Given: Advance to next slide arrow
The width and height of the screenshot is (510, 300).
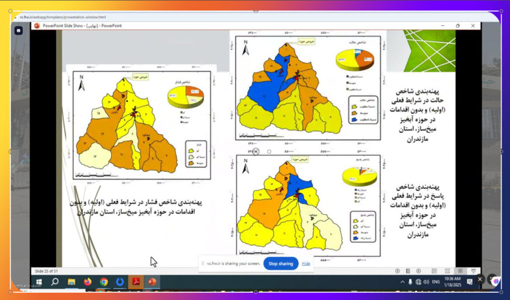Looking at the screenshot, I should click(x=419, y=271).
